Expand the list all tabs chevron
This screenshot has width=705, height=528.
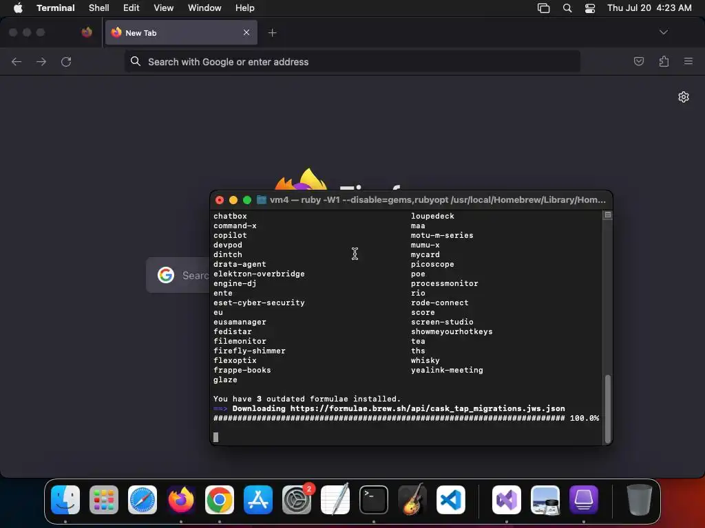pos(664,32)
